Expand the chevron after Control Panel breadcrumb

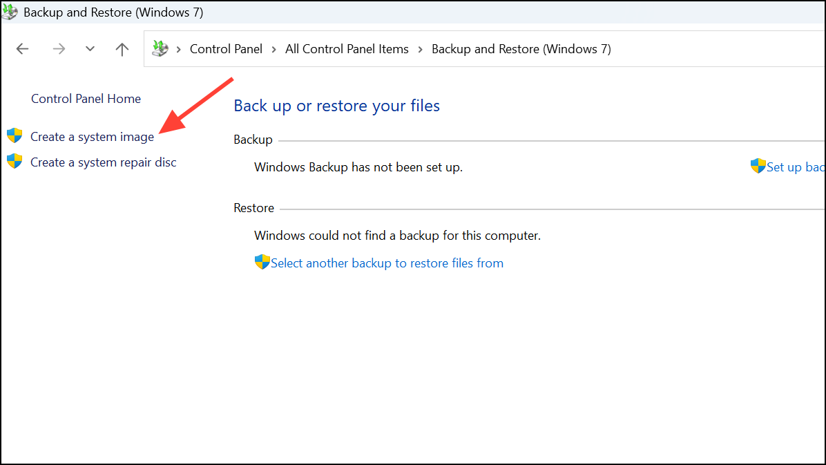pyautogui.click(x=274, y=50)
